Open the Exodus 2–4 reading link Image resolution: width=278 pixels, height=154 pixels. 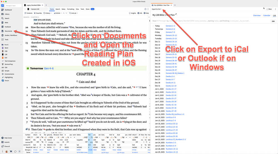pyautogui.click(x=170, y=76)
